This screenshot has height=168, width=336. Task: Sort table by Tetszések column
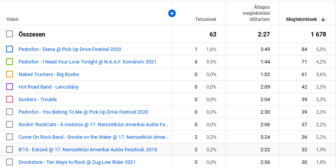tap(205, 19)
